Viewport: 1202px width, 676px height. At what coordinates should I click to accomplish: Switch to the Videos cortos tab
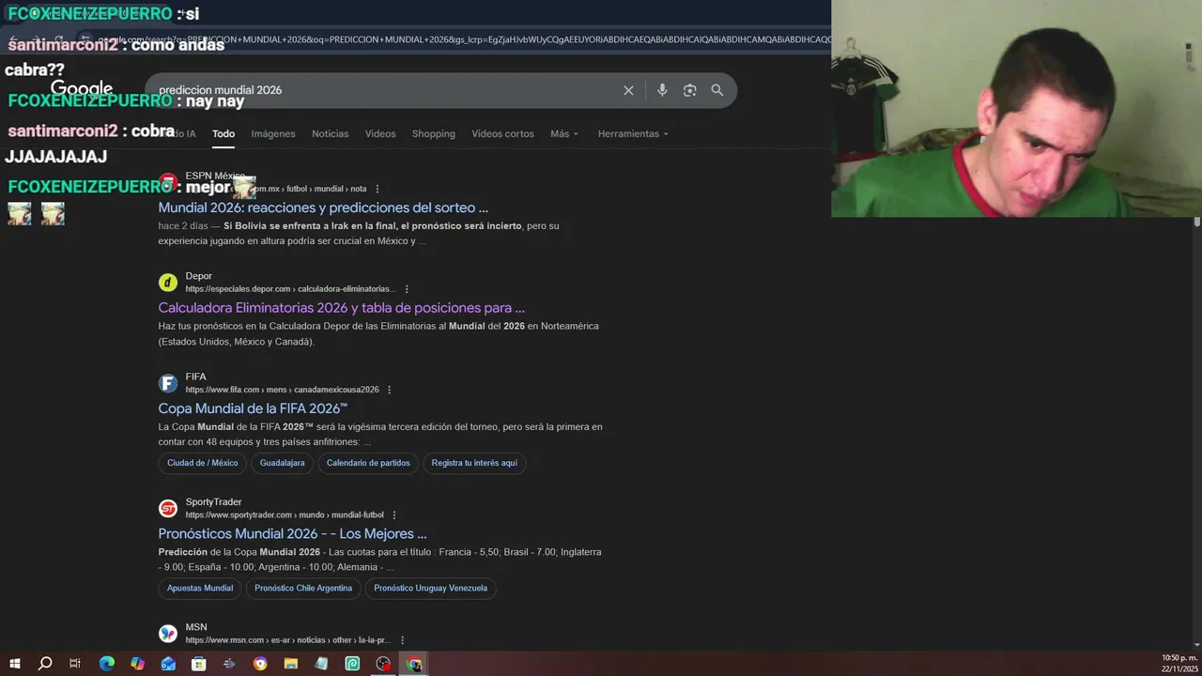tap(502, 133)
